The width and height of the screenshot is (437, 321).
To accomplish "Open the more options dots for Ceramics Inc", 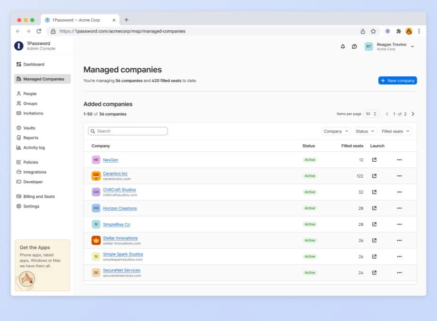I will point(399,176).
